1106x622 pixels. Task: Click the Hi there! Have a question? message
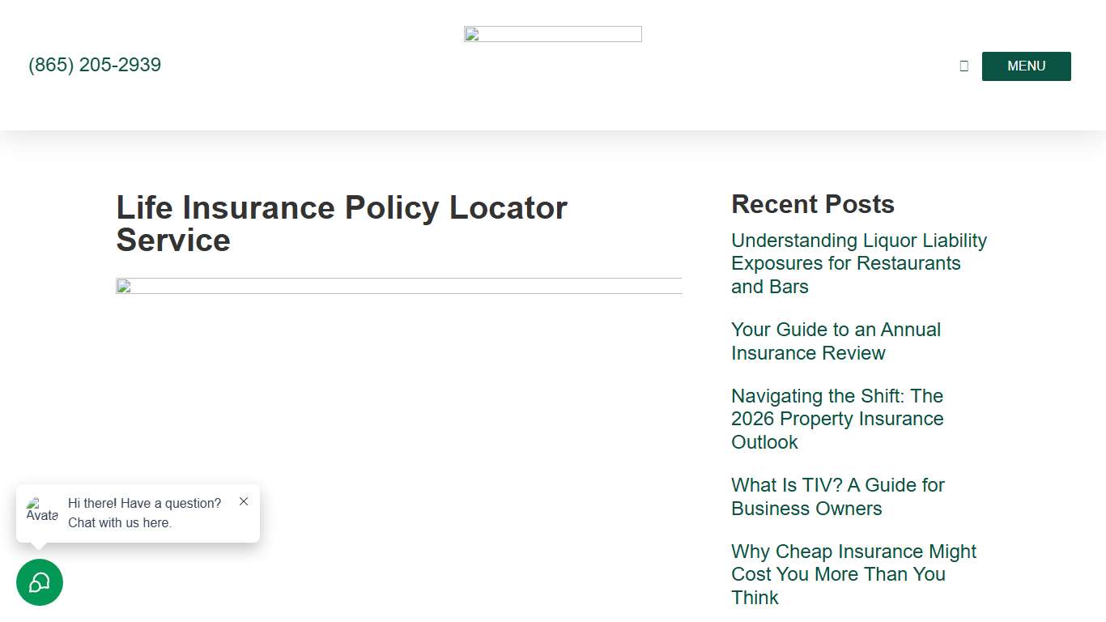[144, 503]
